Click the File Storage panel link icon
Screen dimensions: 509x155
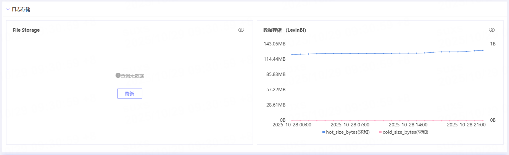click(x=241, y=30)
